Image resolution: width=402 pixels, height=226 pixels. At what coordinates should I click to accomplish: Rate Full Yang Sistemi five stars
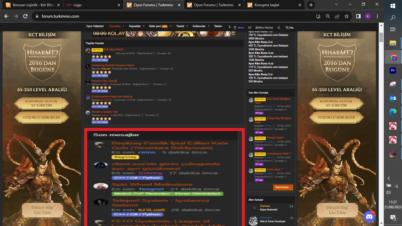point(109,56)
